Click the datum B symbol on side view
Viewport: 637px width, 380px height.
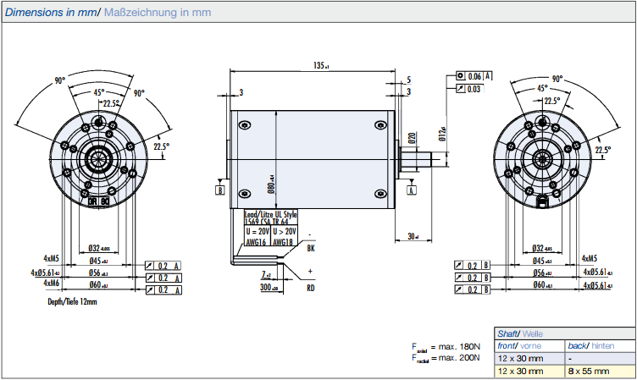220,191
